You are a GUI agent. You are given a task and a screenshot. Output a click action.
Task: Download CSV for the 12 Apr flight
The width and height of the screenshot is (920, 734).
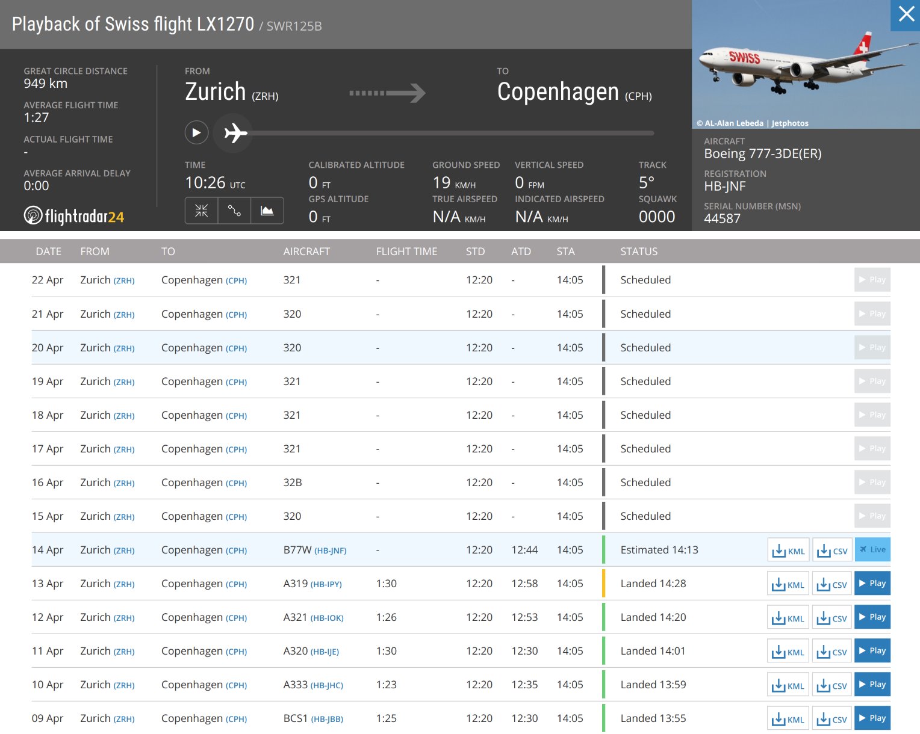[832, 617]
